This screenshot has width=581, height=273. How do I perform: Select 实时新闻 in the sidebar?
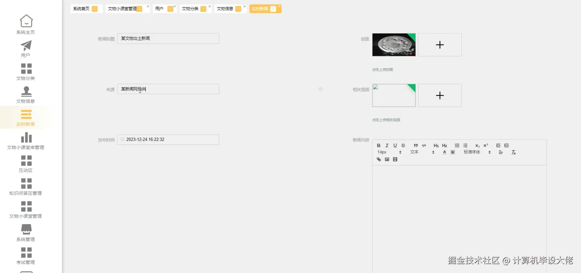pyautogui.click(x=26, y=118)
